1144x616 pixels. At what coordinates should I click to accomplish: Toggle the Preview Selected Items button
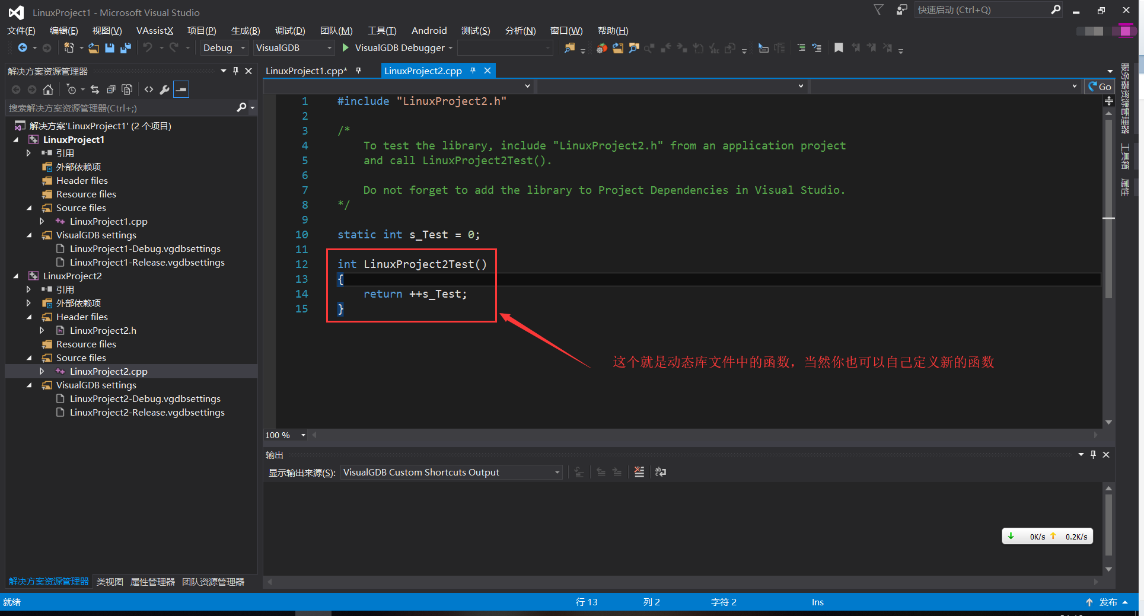181,89
